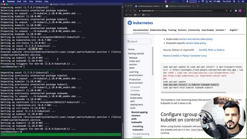Click the root@kworker terminal prompt
247x139 pixels.
(x=11, y=132)
